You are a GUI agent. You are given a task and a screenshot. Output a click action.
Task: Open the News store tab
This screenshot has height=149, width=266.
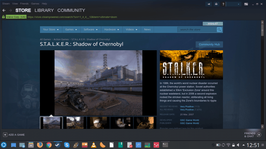[x=147, y=29]
